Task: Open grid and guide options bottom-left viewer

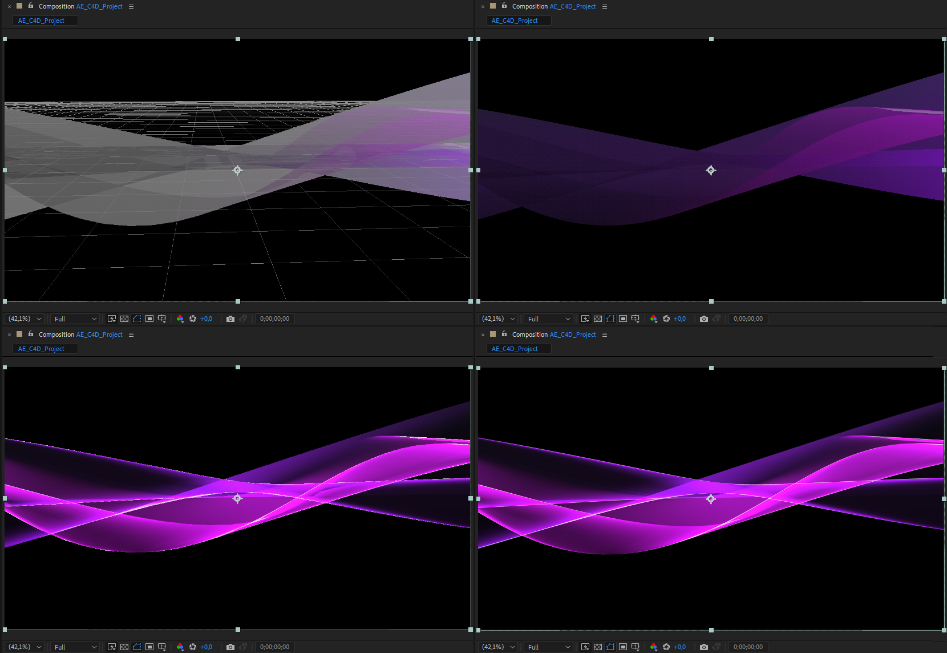Action: pos(161,647)
